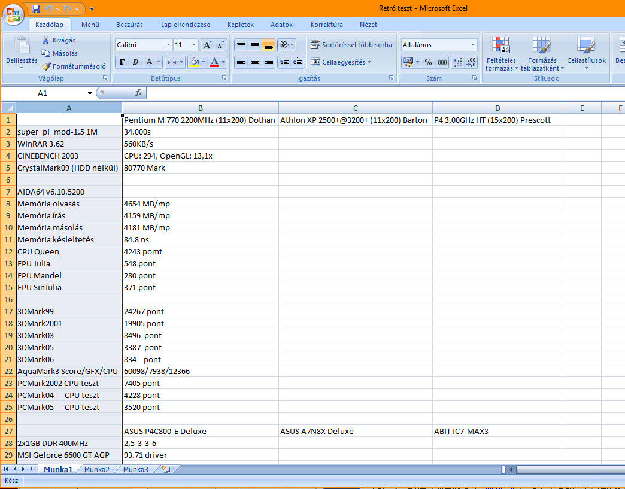
Task: Increase indent icon
Action: point(298,62)
